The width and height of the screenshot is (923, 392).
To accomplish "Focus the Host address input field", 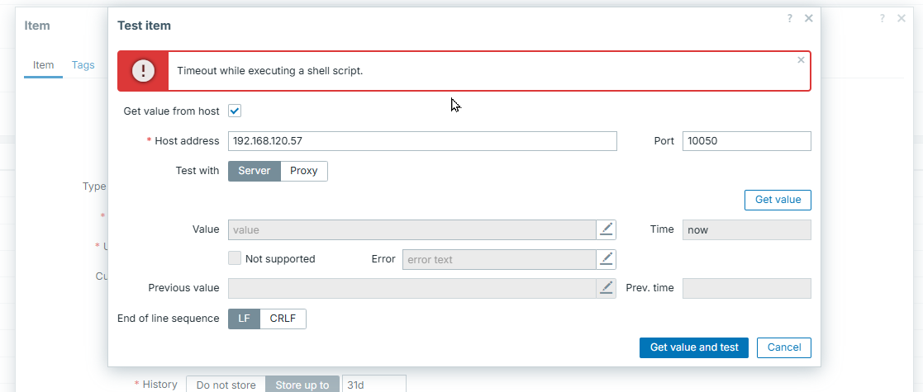I will [421, 141].
